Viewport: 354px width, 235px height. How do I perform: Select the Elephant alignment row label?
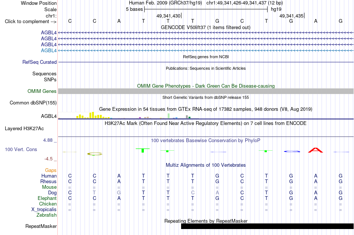(47, 198)
